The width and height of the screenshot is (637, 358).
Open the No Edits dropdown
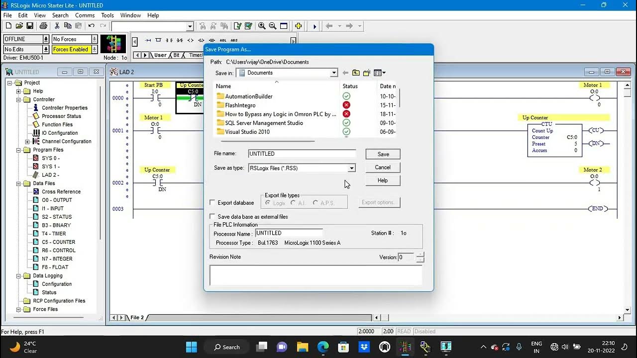click(46, 49)
